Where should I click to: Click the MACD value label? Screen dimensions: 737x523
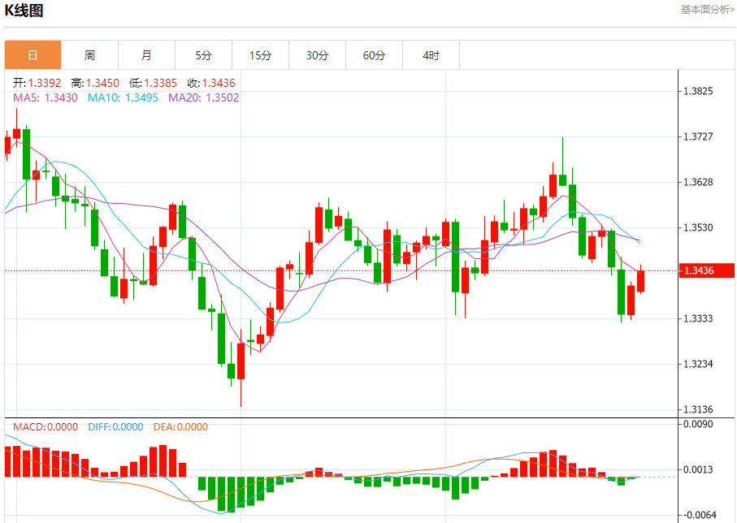tap(46, 427)
